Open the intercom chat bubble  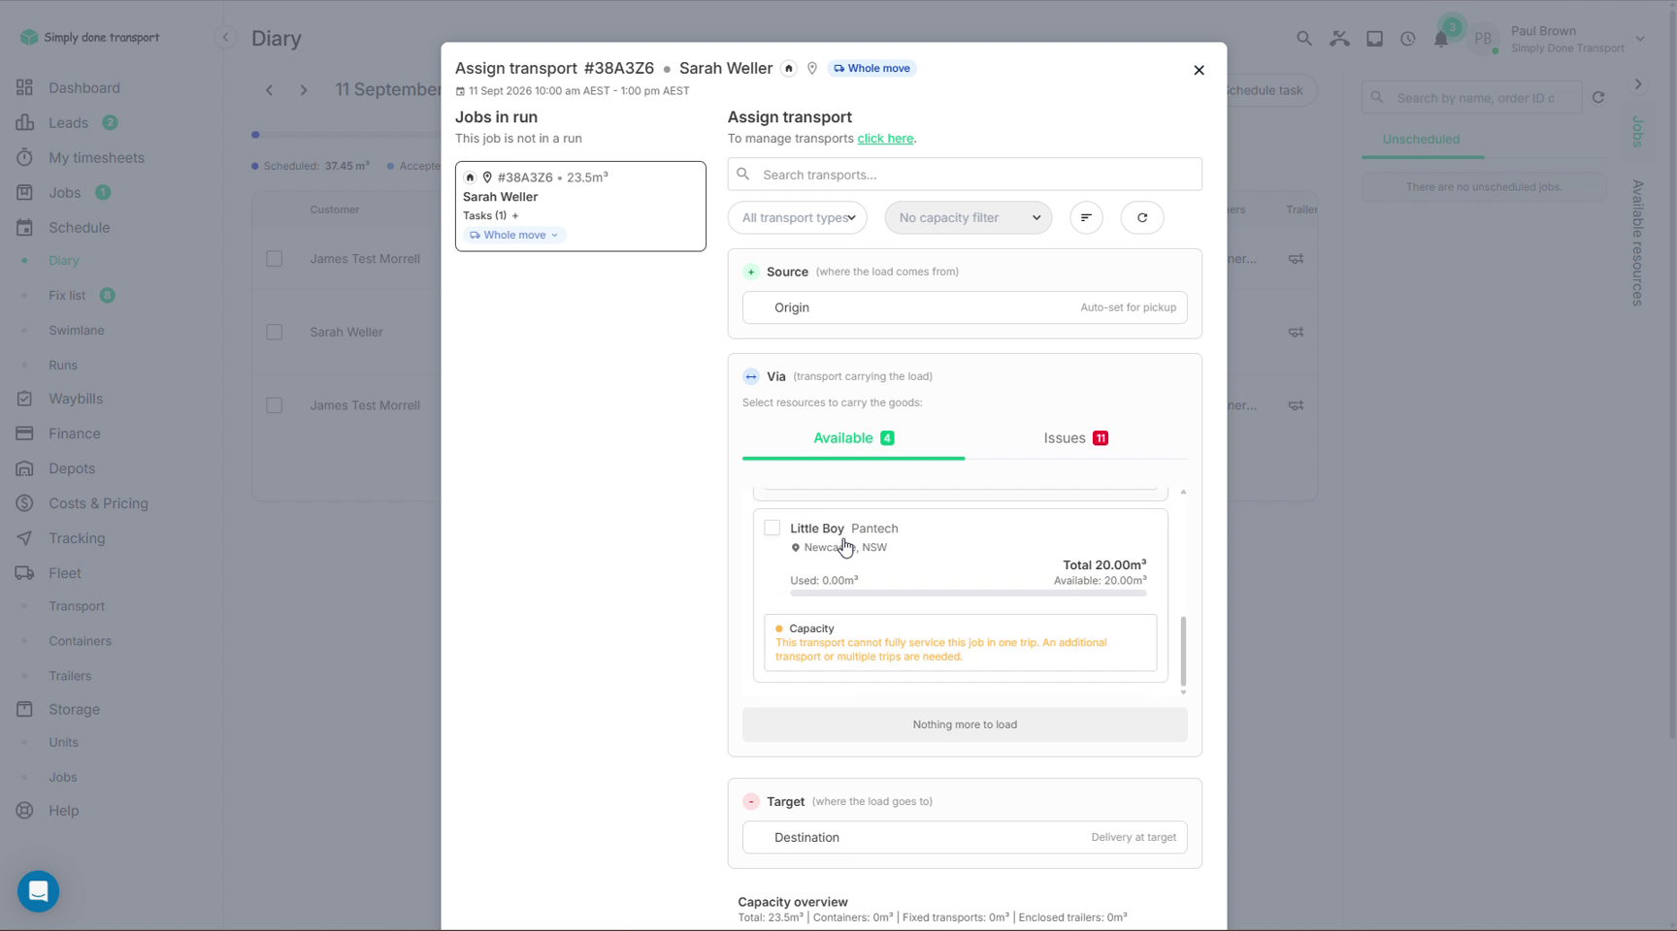point(39,890)
